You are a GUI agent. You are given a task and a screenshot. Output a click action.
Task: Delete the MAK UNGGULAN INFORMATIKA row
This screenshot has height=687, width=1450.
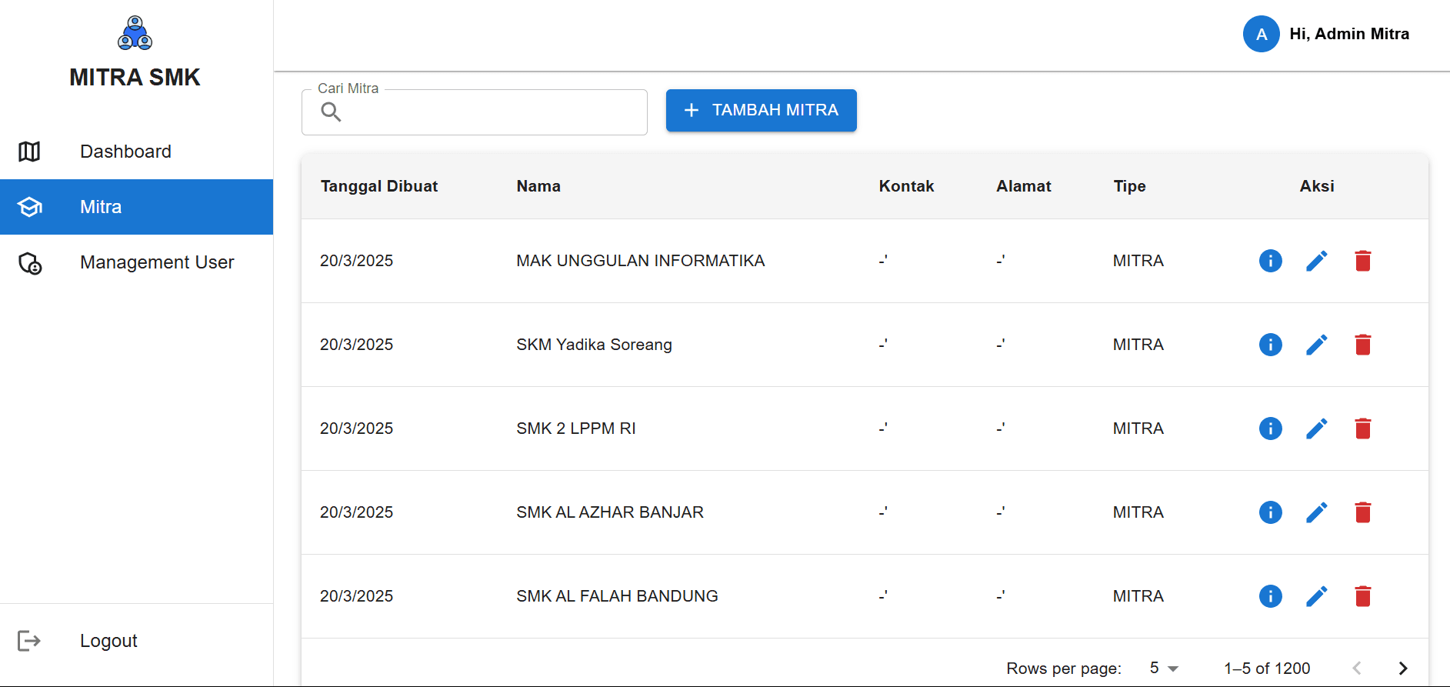(1362, 261)
